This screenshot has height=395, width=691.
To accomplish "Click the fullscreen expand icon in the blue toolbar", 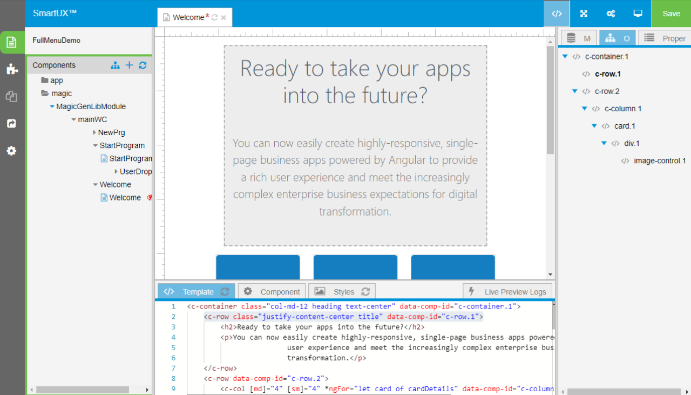I will point(584,14).
